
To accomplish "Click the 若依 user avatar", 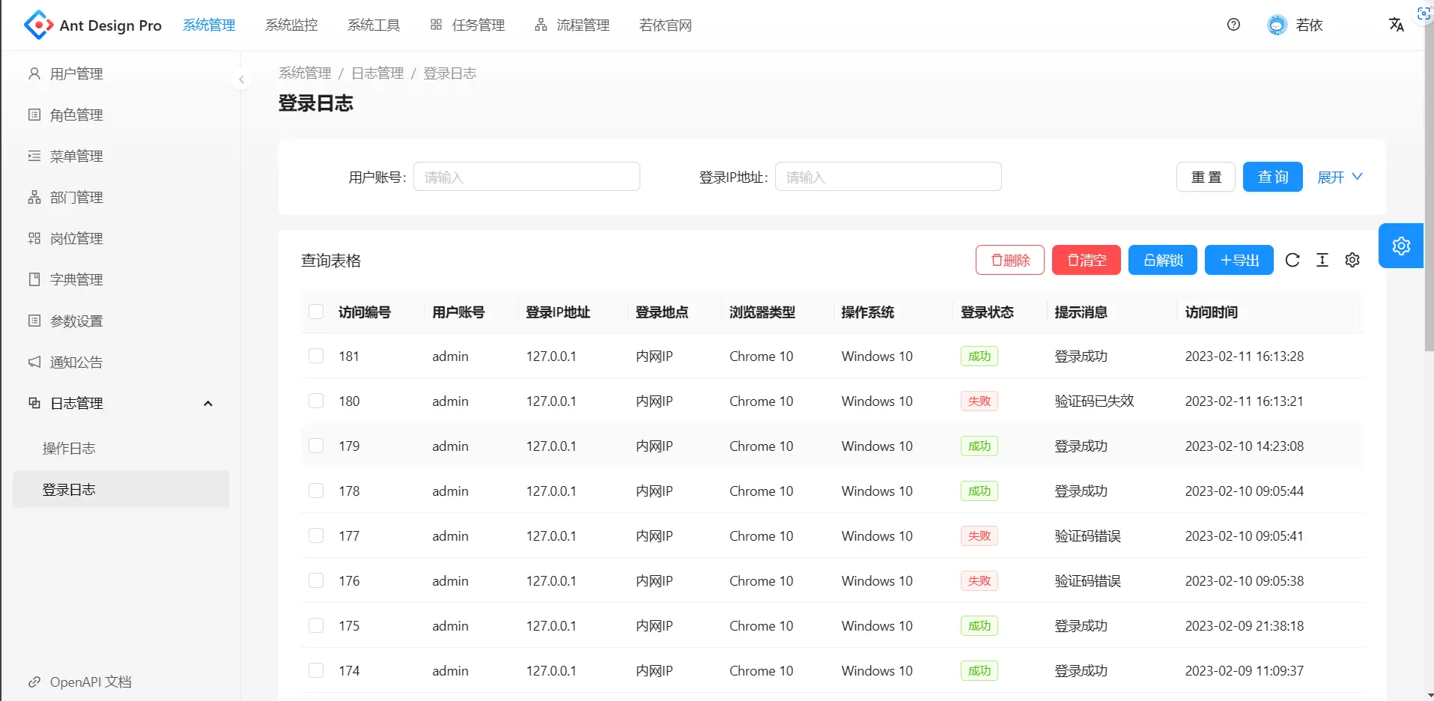I will pyautogui.click(x=1277, y=25).
